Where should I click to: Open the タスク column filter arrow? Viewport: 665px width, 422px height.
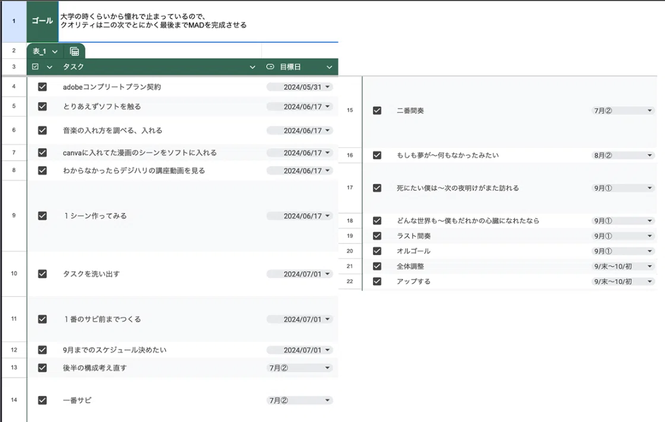pos(252,67)
